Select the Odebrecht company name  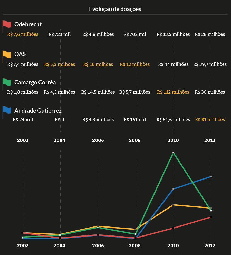coord(28,24)
